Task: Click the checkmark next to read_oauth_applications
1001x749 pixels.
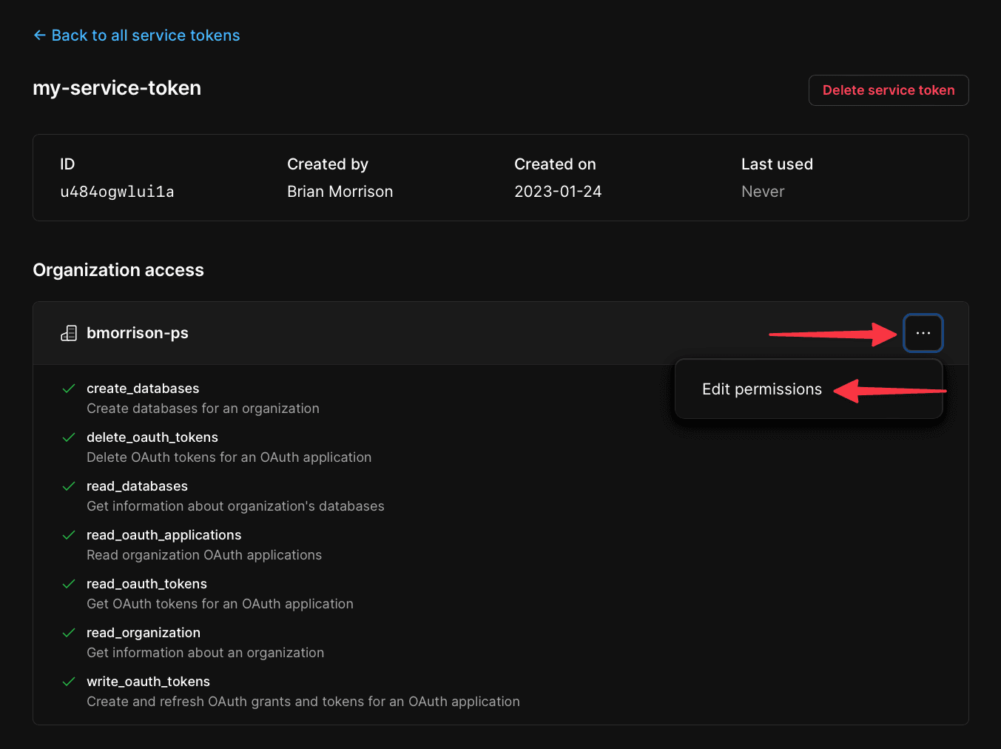Action: [69, 535]
